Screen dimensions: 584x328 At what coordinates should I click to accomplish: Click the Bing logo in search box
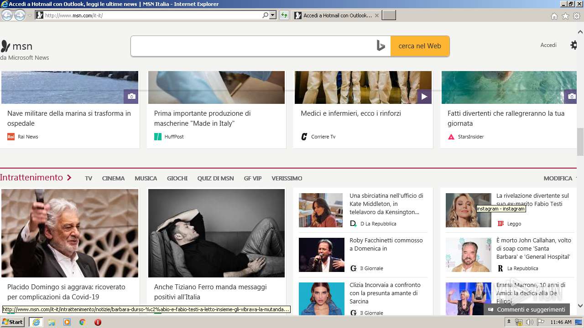pyautogui.click(x=381, y=46)
